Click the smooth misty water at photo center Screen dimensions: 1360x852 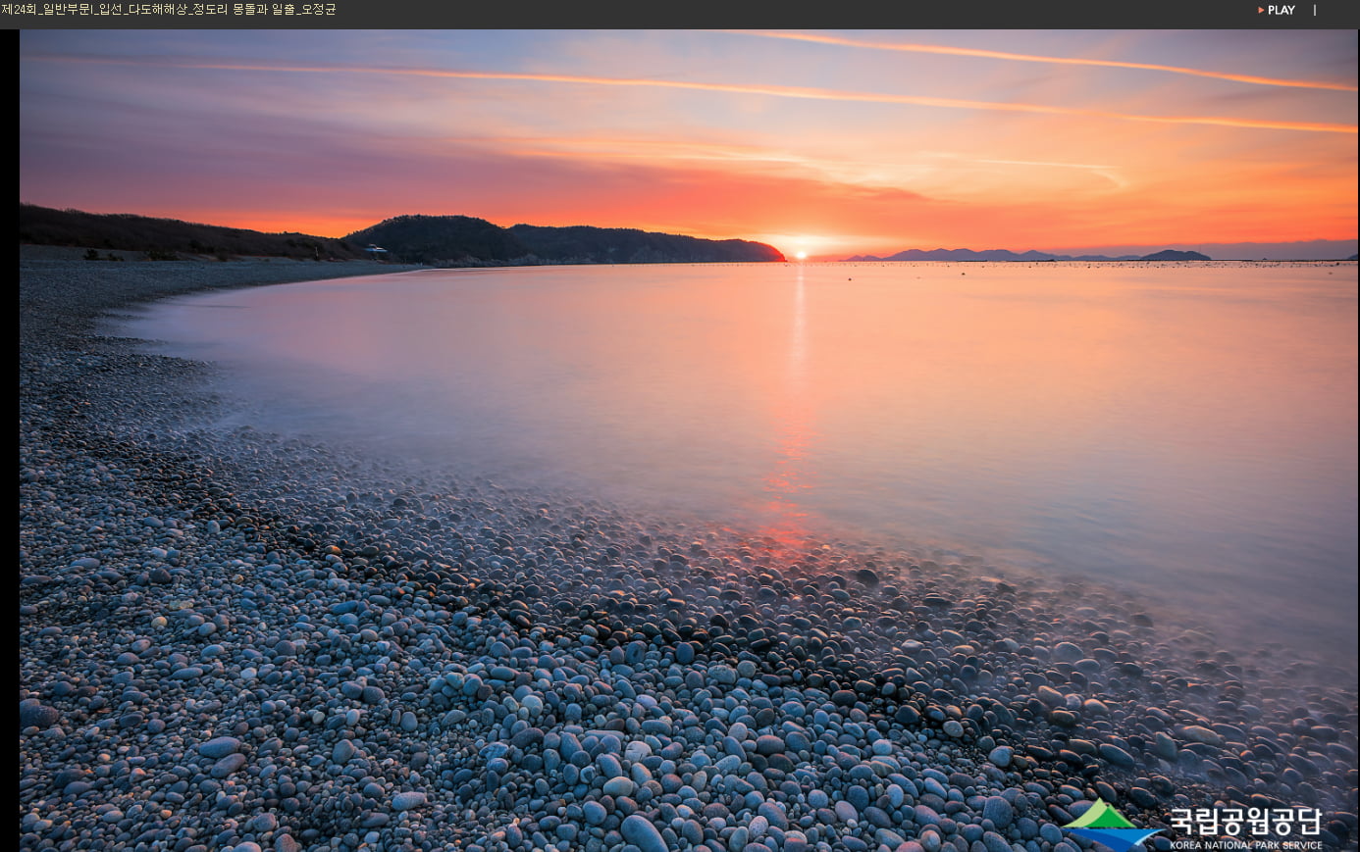click(x=687, y=392)
